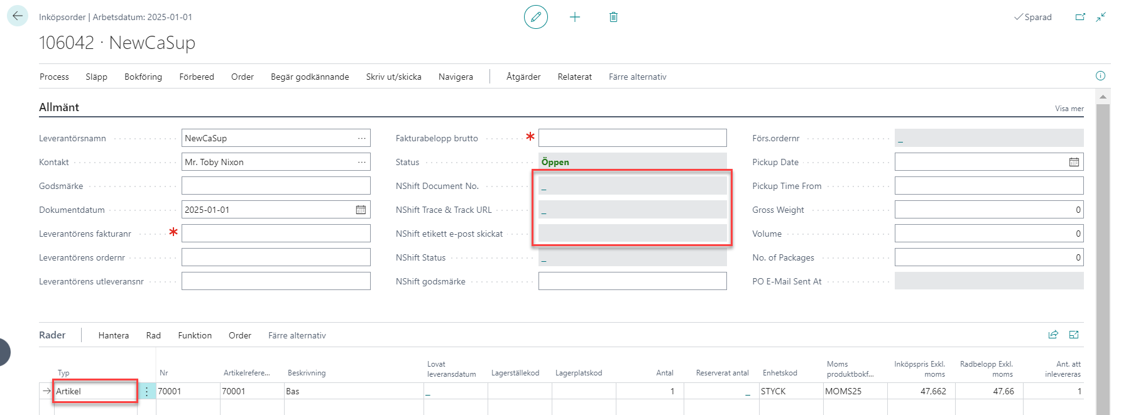Open Pickup Date calendar picker

[1074, 162]
